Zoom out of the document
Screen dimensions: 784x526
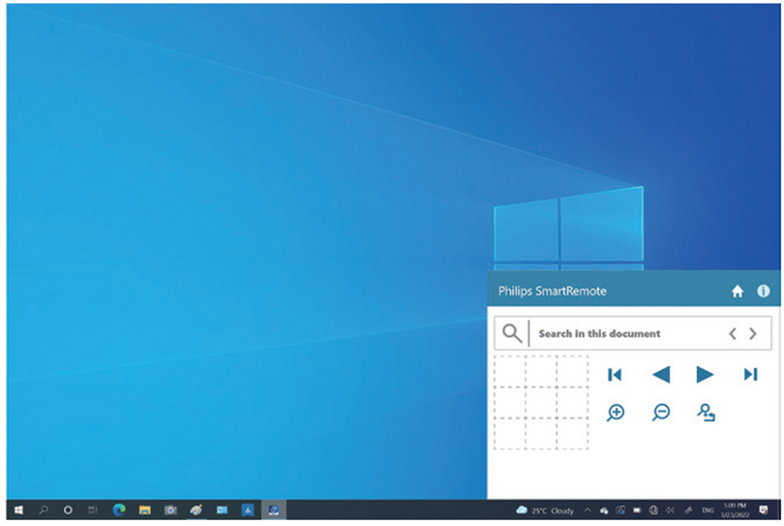(661, 413)
